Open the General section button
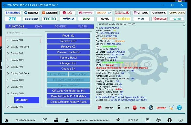 (x=159, y=13)
